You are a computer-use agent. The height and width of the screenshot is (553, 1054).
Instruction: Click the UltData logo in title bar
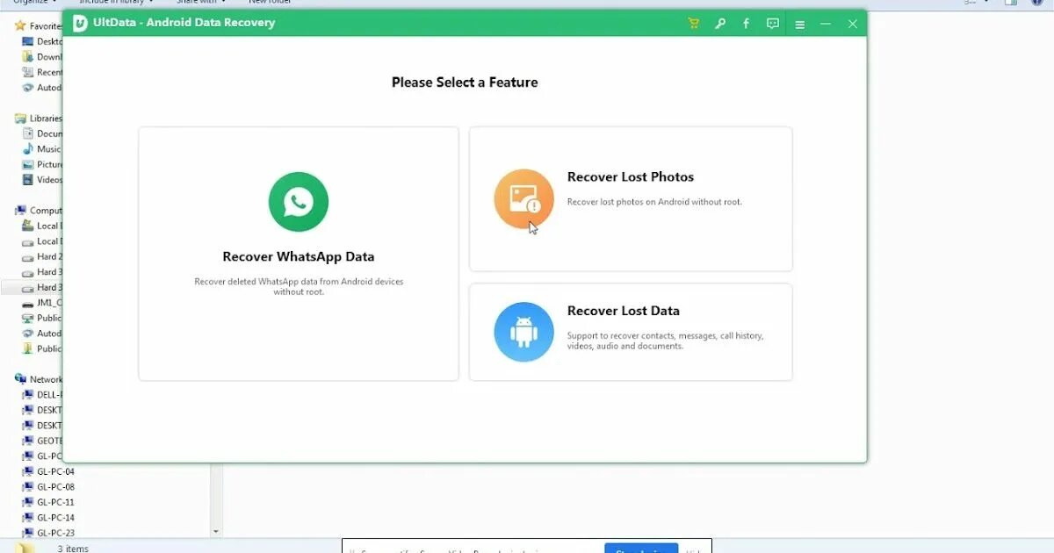[x=80, y=23]
